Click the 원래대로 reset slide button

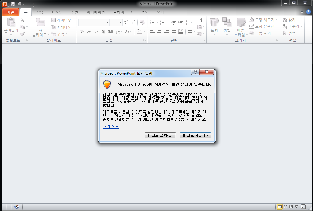pyautogui.click(x=61, y=27)
